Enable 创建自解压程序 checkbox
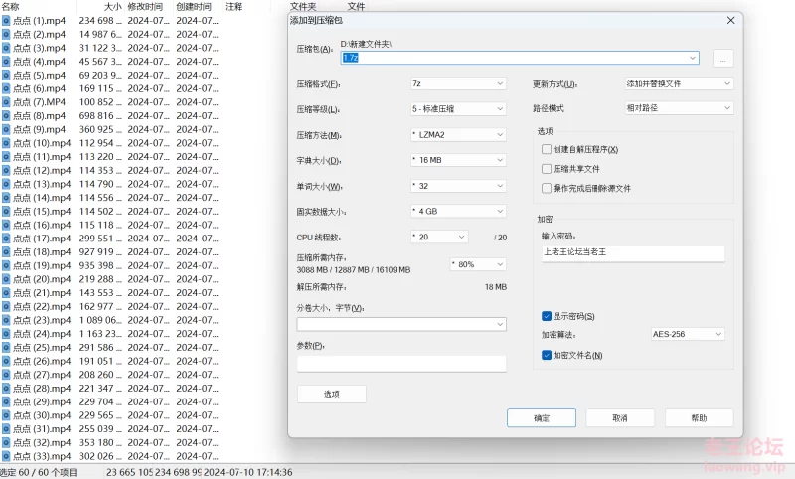 coord(547,149)
